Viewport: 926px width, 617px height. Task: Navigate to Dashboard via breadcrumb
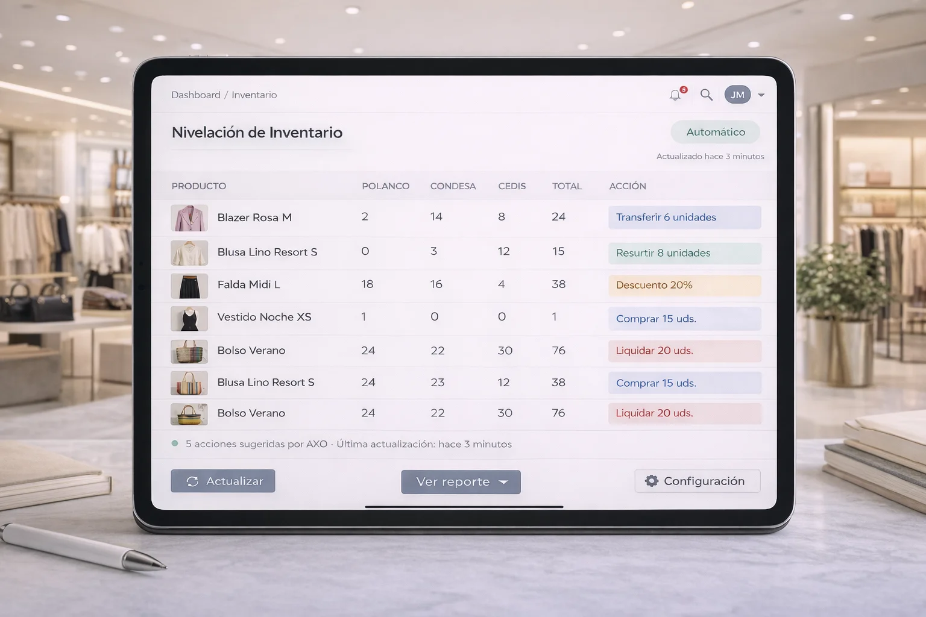pyautogui.click(x=196, y=95)
